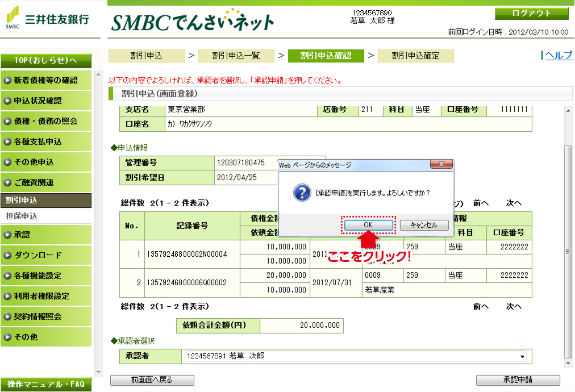The height and width of the screenshot is (392, 575).
Task: Click the 割引申込一覧 step tab
Action: pos(236,56)
